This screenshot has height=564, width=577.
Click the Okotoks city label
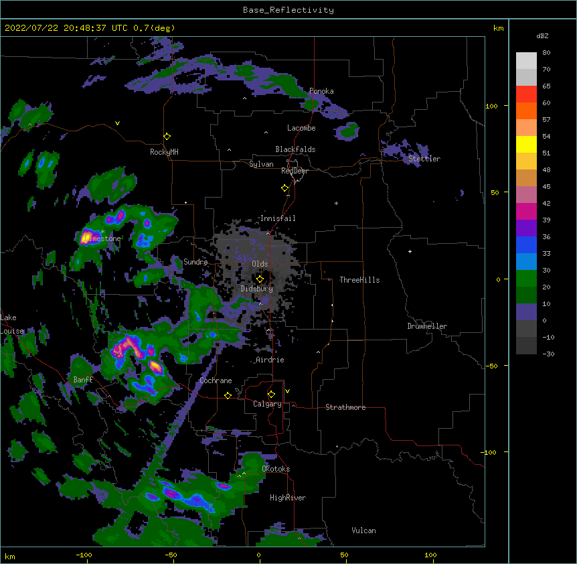[276, 469]
